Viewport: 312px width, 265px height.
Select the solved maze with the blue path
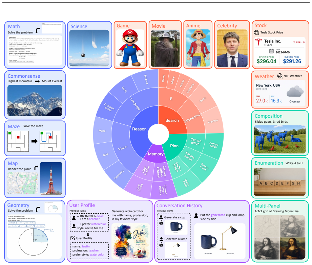pos(50,141)
